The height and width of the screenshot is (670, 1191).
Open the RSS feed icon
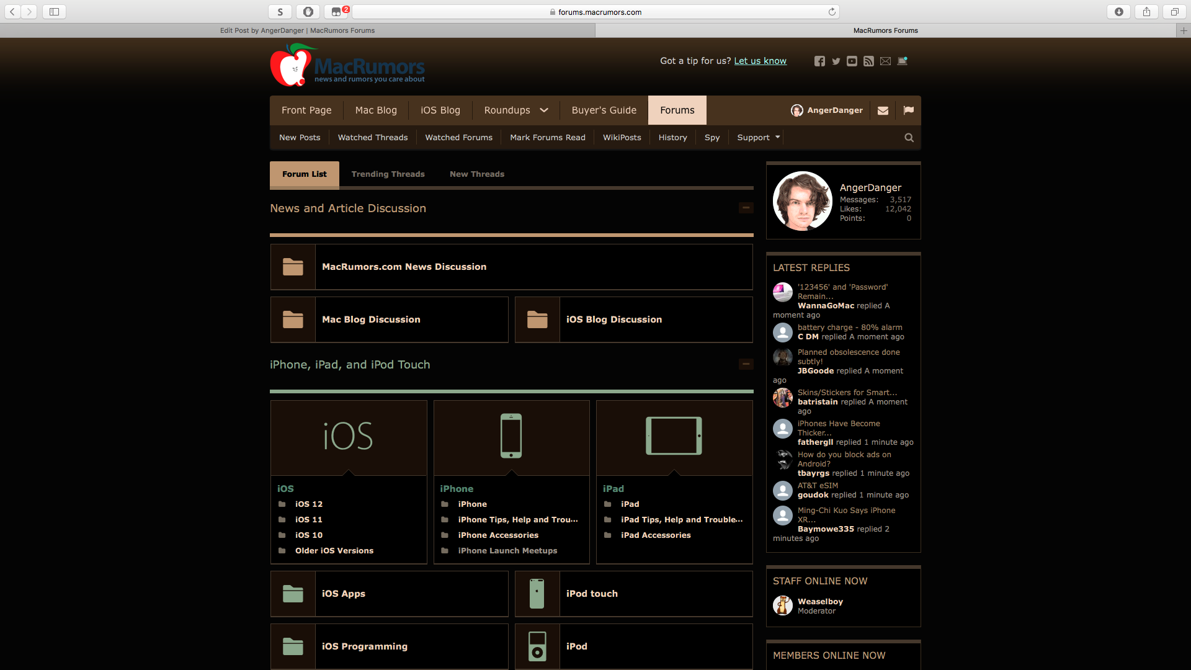pos(868,61)
